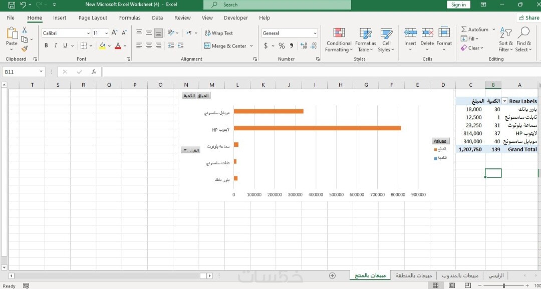Click the Increase Decimal icon
This screenshot has width=541, height=289.
pos(304,46)
